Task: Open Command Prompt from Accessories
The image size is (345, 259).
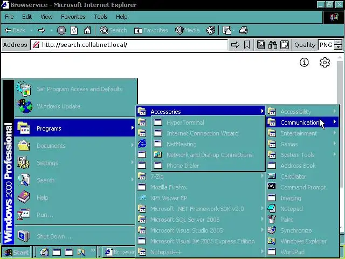Action: click(302, 187)
